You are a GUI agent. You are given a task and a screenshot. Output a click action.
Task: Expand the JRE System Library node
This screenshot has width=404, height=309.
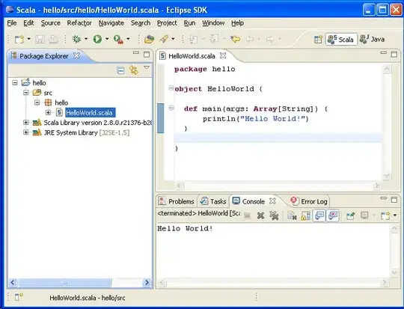tap(25, 132)
